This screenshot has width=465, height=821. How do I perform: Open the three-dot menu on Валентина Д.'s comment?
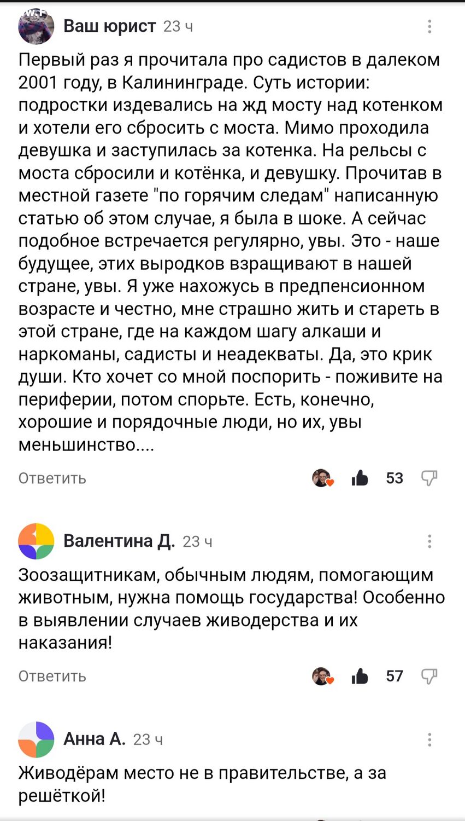point(429,541)
